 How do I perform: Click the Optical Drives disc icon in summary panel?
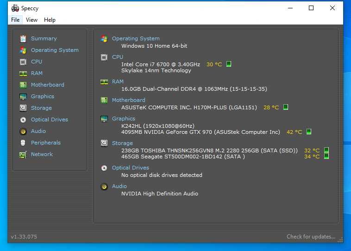point(104,168)
